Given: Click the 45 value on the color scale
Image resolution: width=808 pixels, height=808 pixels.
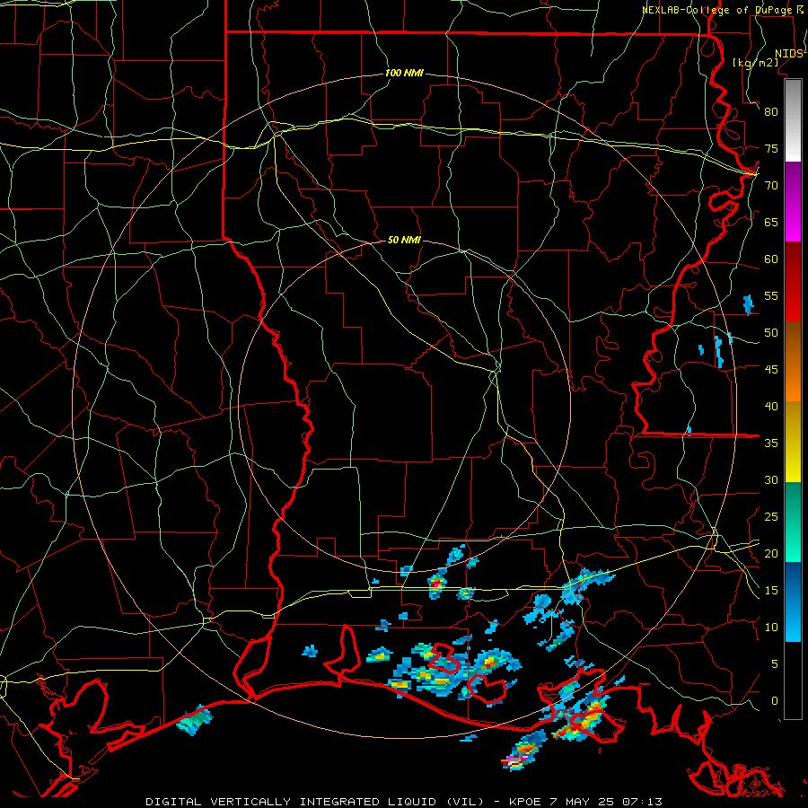Looking at the screenshot, I should pyautogui.click(x=771, y=370).
